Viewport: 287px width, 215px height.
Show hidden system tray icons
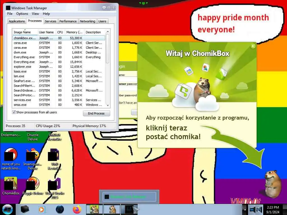(x=245, y=209)
